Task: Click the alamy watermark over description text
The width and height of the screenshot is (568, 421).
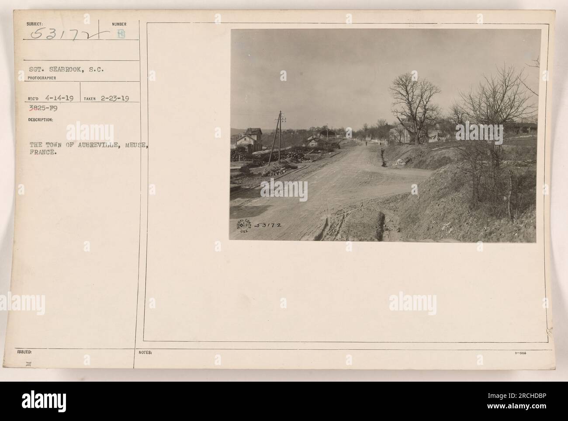Action: click(x=90, y=133)
